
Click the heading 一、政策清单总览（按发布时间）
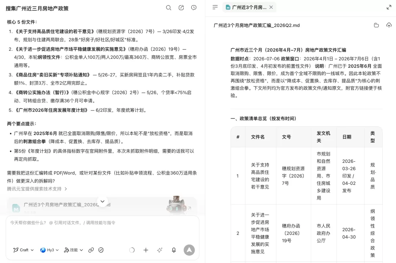pos(263,118)
